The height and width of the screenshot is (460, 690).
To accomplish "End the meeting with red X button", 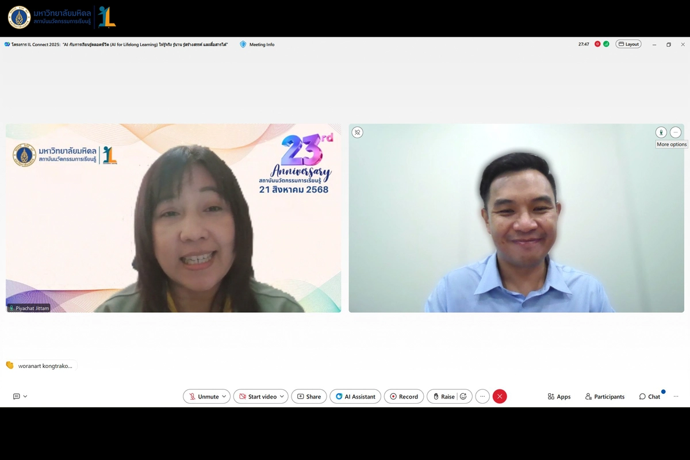I will pos(500,397).
